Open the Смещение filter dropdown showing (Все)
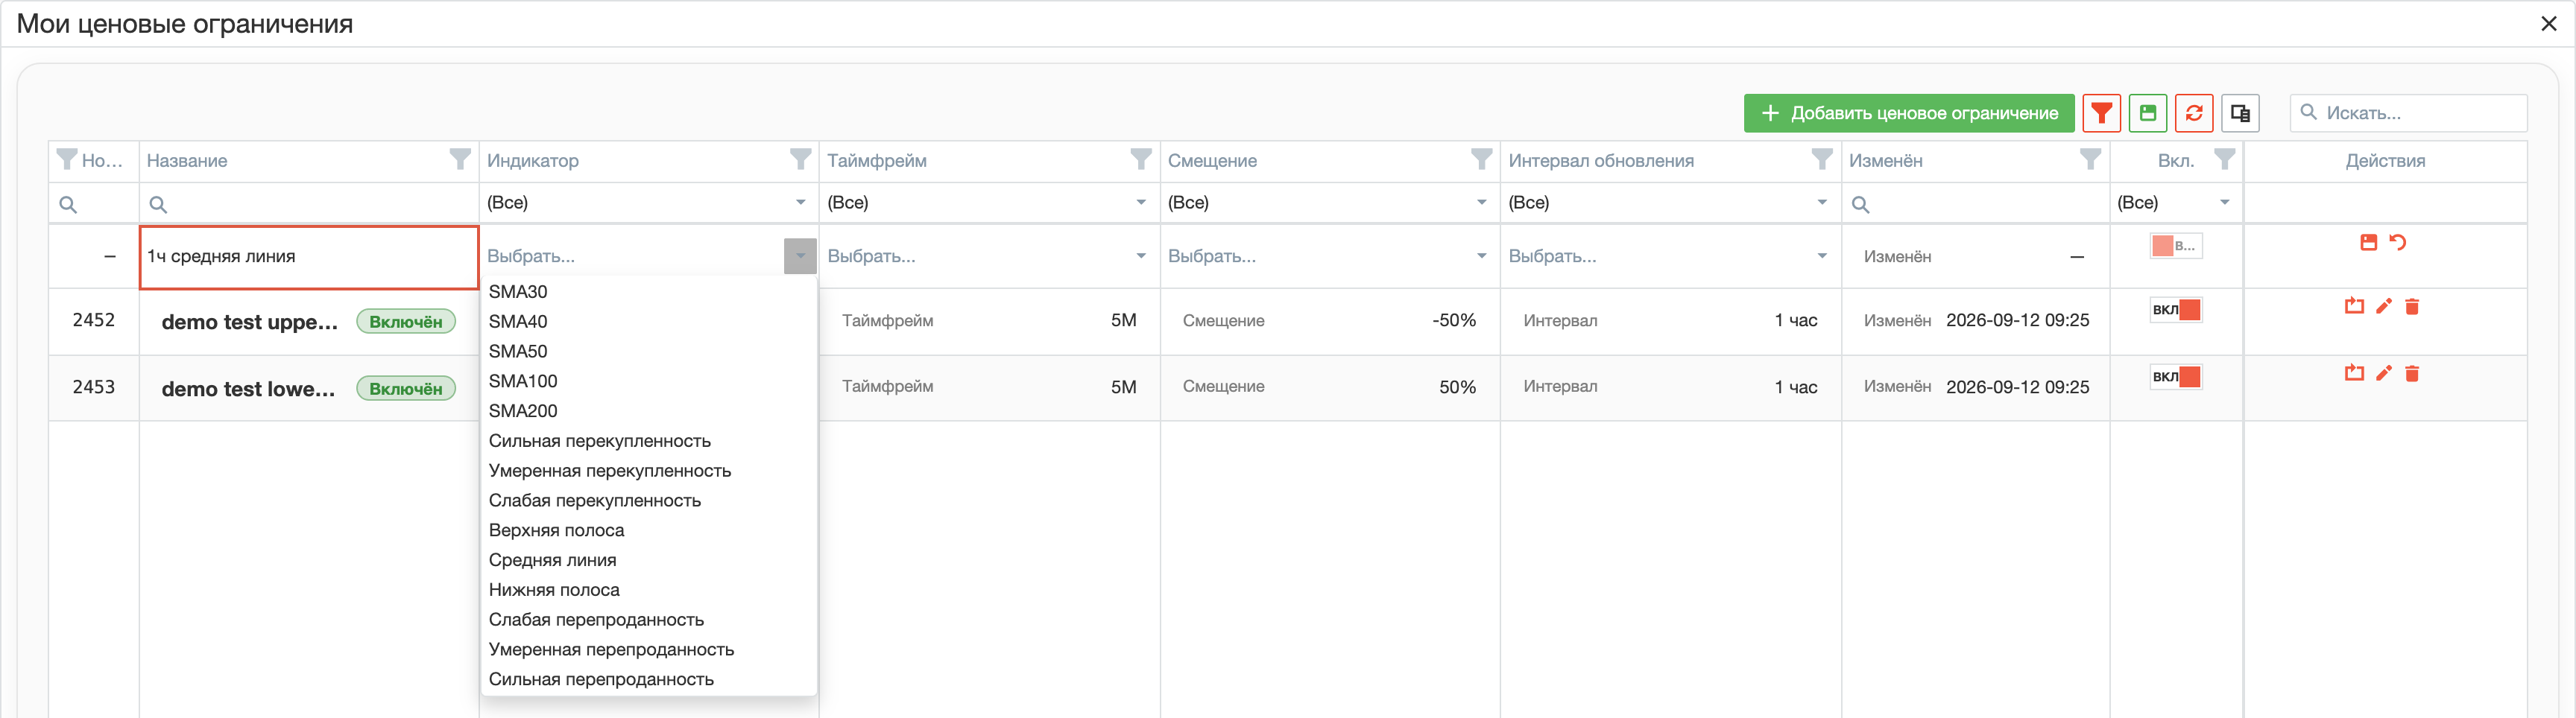Screen dimensions: 2576x718 pos(1330,203)
